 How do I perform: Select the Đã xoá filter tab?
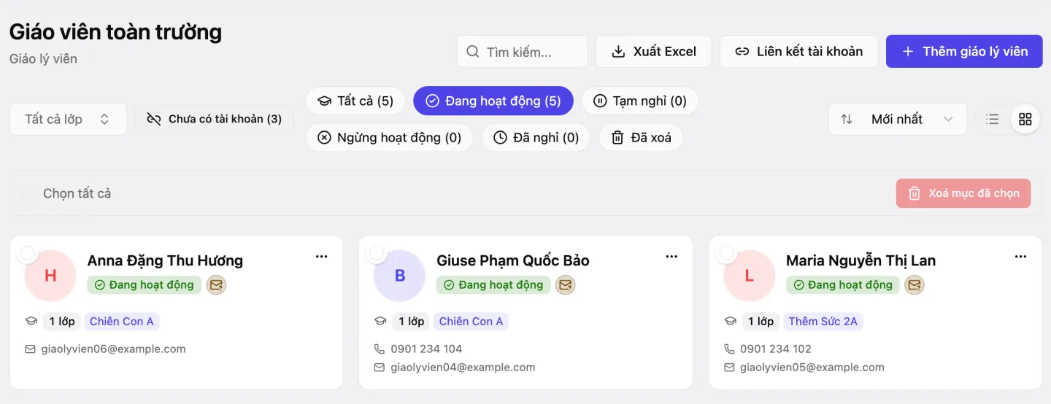tap(641, 137)
